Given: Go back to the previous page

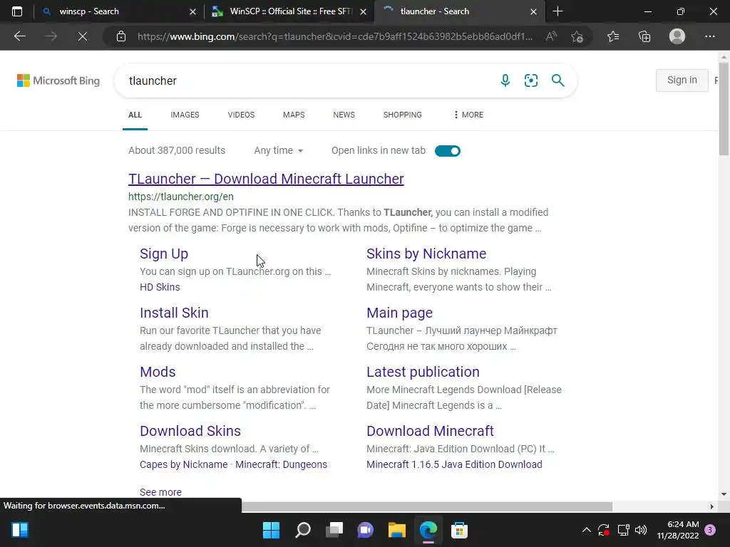Looking at the screenshot, I should click(x=20, y=36).
